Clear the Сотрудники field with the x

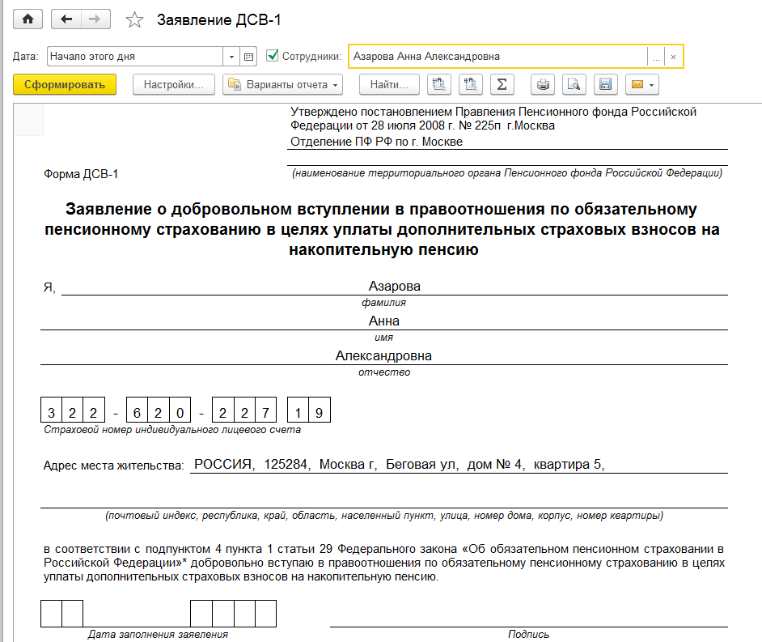pyautogui.click(x=674, y=57)
